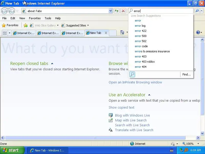
Task: Choose the 'error log' suggestion
Action: (161, 26)
